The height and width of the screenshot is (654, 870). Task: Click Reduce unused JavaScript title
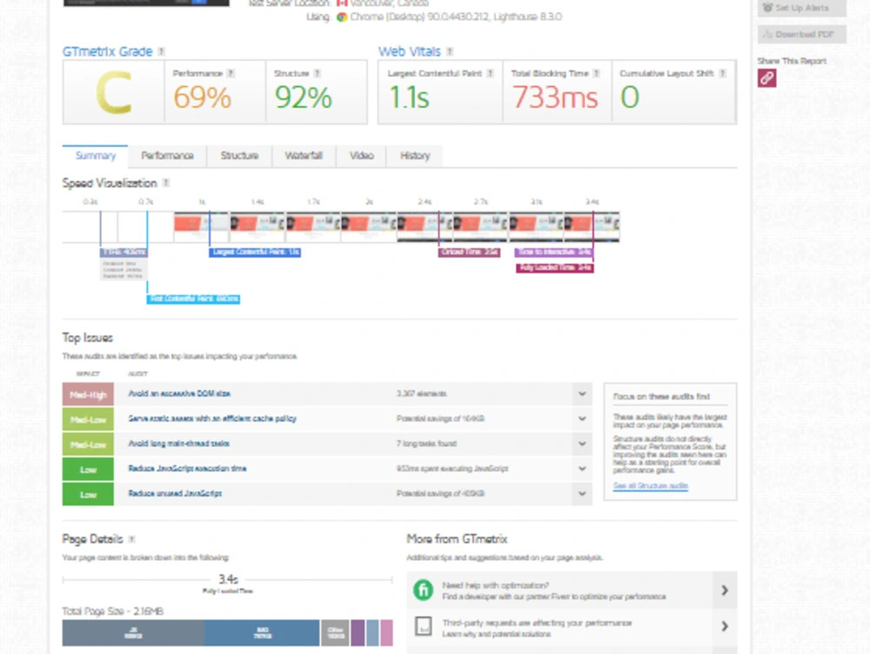point(175,494)
